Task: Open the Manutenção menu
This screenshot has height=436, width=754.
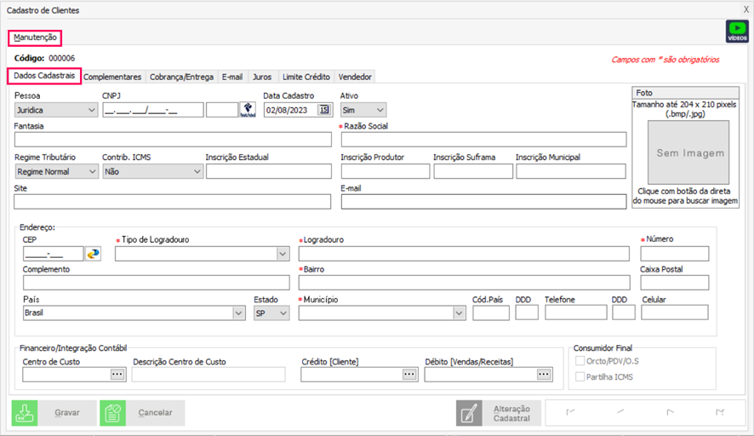Action: pyautogui.click(x=35, y=37)
